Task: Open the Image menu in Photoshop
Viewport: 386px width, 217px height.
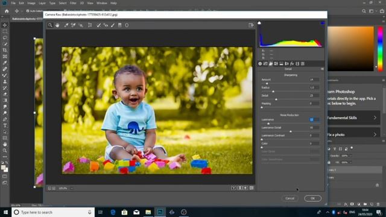Action: (x=31, y=3)
